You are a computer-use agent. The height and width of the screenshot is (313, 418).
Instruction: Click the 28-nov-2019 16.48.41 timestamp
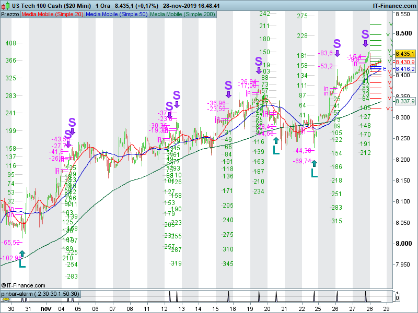pyautogui.click(x=191, y=6)
